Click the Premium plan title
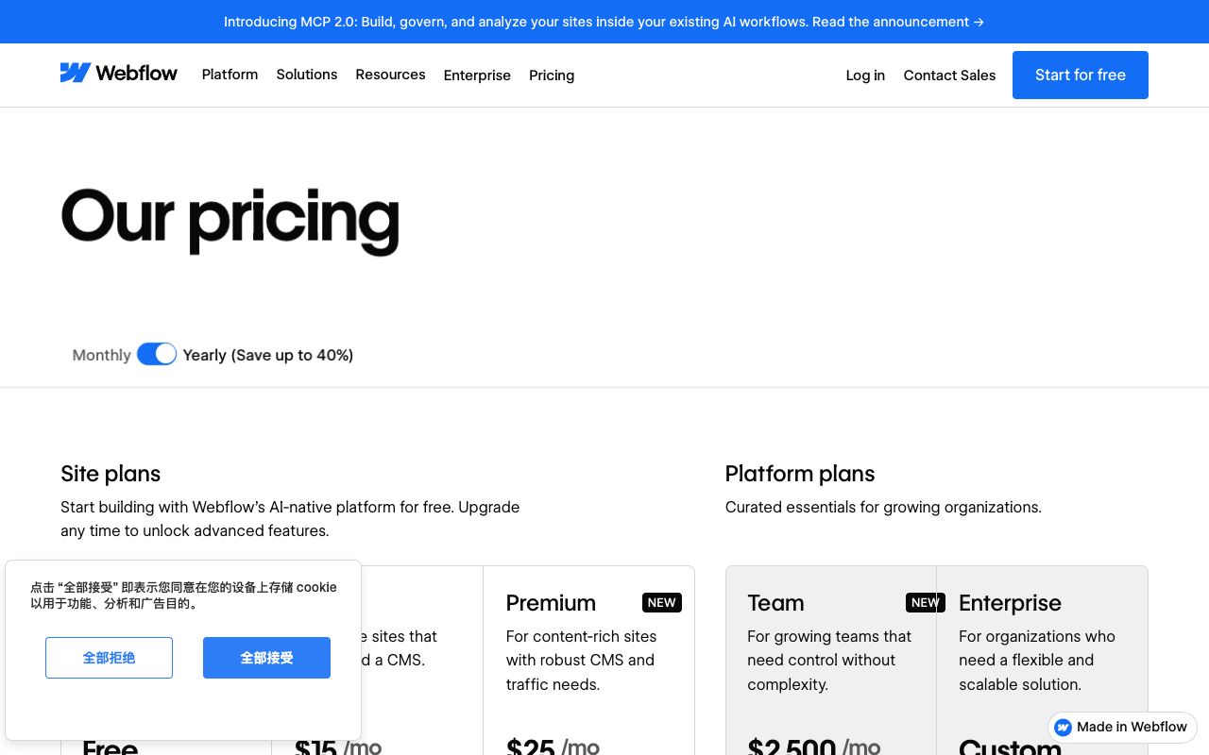The width and height of the screenshot is (1209, 755). 551,603
